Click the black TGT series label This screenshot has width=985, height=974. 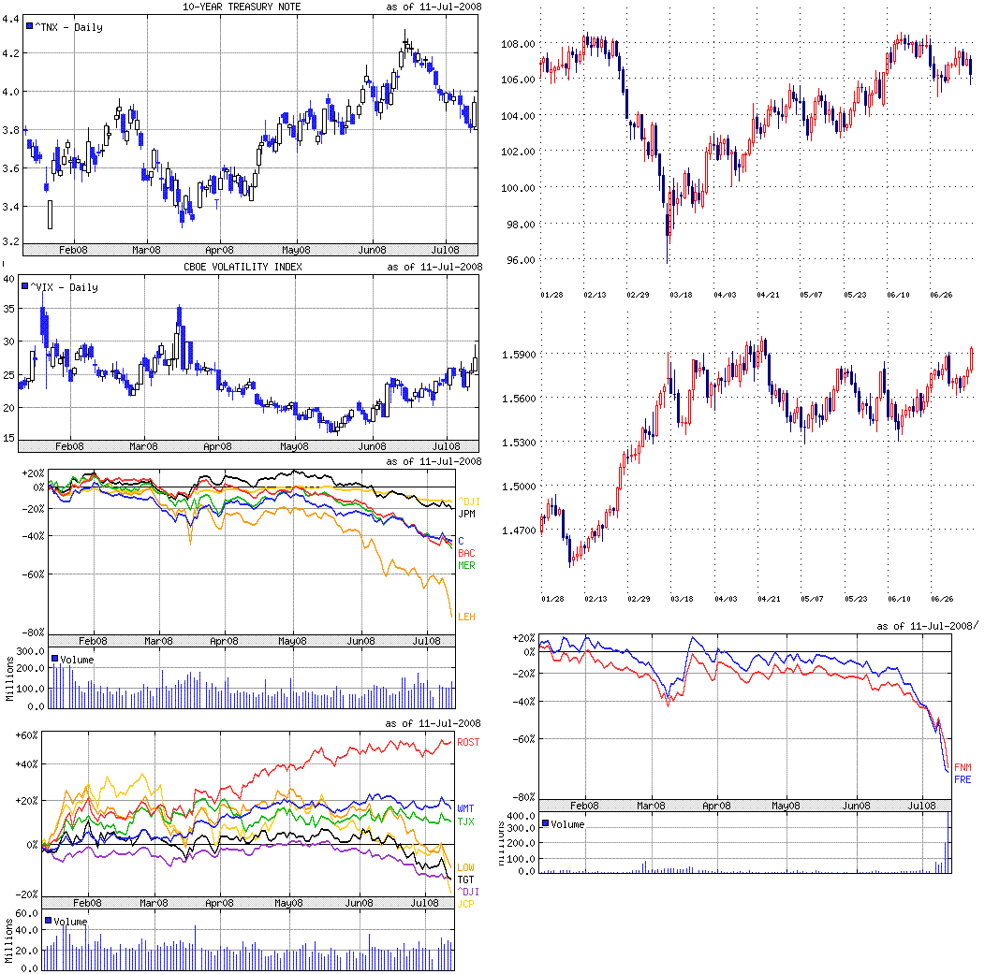465,880
